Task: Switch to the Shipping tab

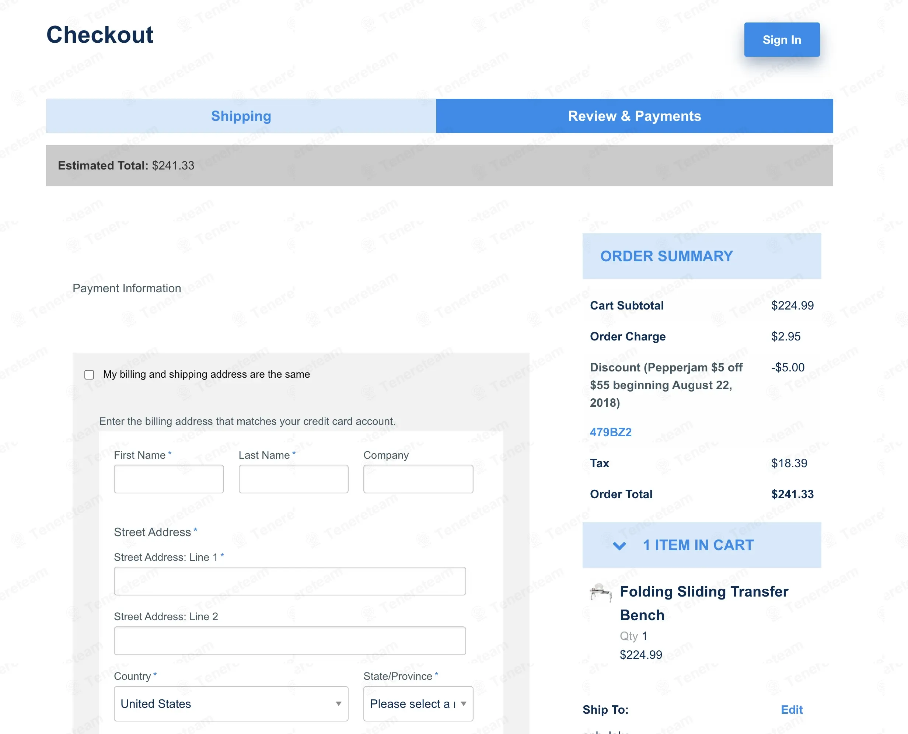Action: (241, 116)
